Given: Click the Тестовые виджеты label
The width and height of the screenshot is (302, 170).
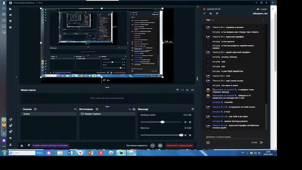Looking at the screenshot, I should 137,145.
